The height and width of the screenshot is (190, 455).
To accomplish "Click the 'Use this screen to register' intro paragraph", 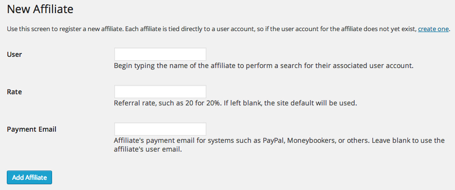I will (x=228, y=29).
